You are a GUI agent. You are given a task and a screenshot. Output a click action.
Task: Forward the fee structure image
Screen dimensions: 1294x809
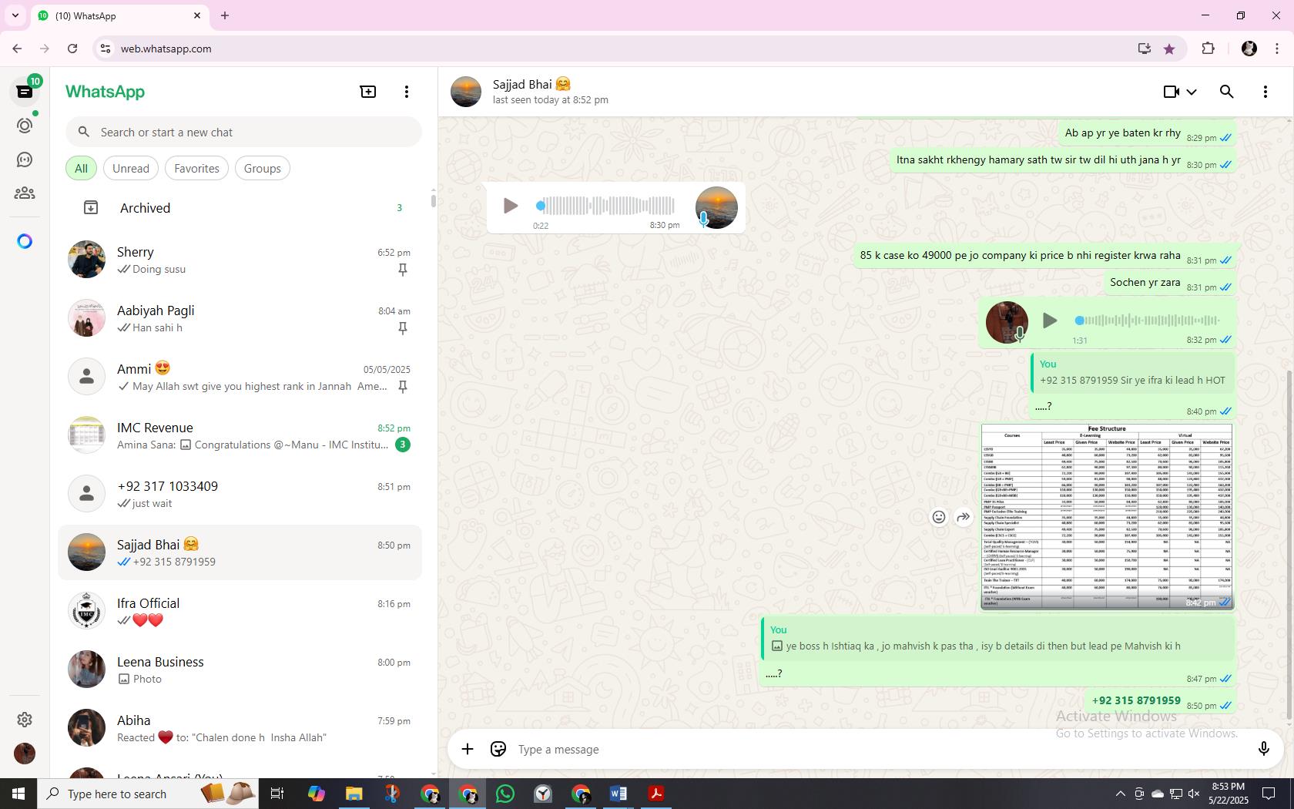[963, 517]
